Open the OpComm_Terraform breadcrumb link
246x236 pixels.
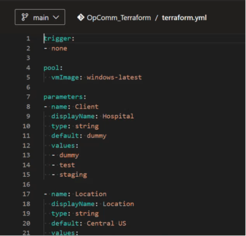coord(119,18)
